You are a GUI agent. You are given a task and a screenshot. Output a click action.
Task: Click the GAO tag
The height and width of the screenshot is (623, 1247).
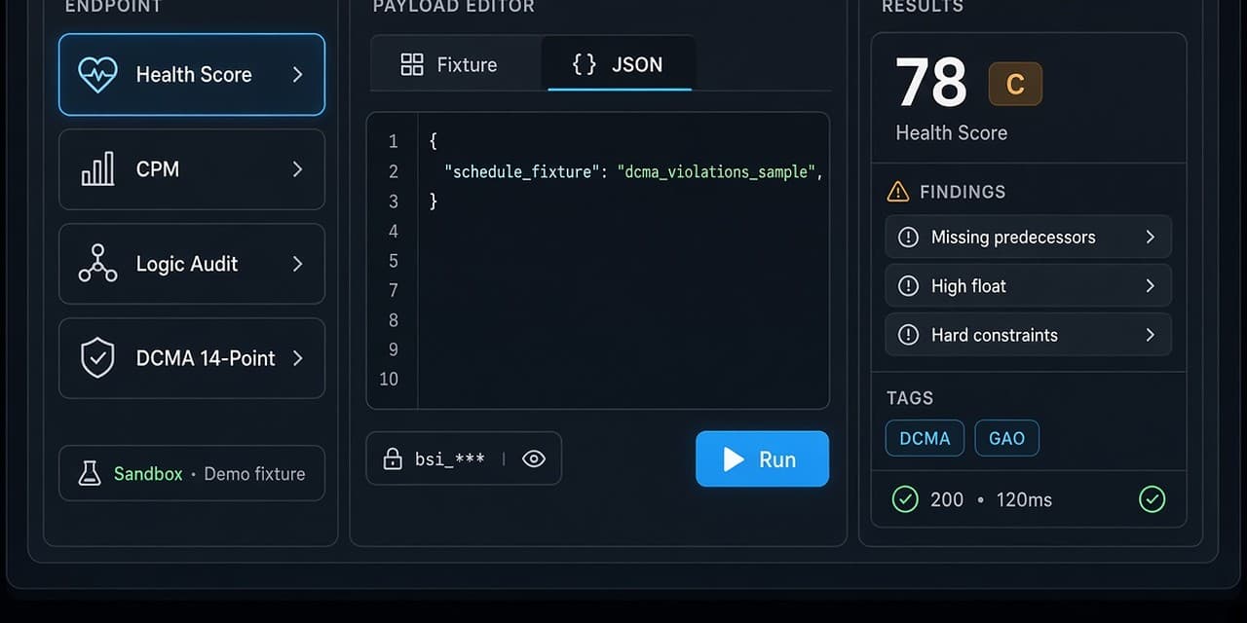(x=1006, y=438)
